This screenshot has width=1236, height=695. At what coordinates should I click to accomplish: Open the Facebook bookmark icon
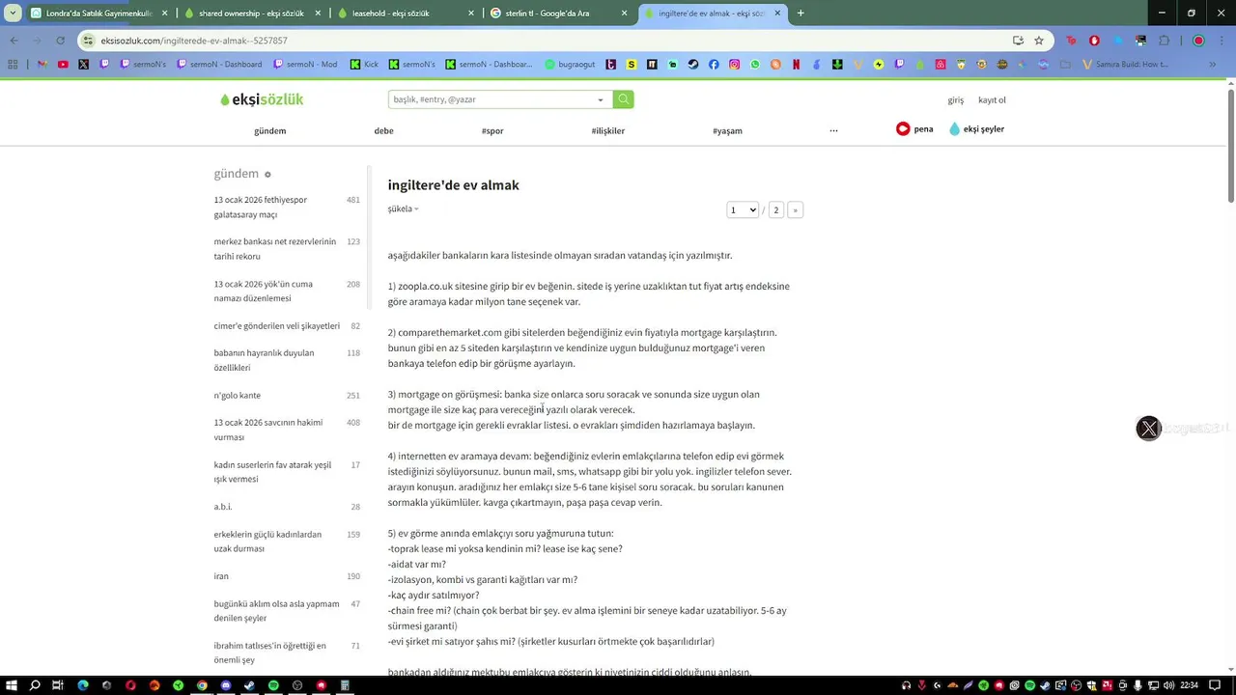click(714, 65)
